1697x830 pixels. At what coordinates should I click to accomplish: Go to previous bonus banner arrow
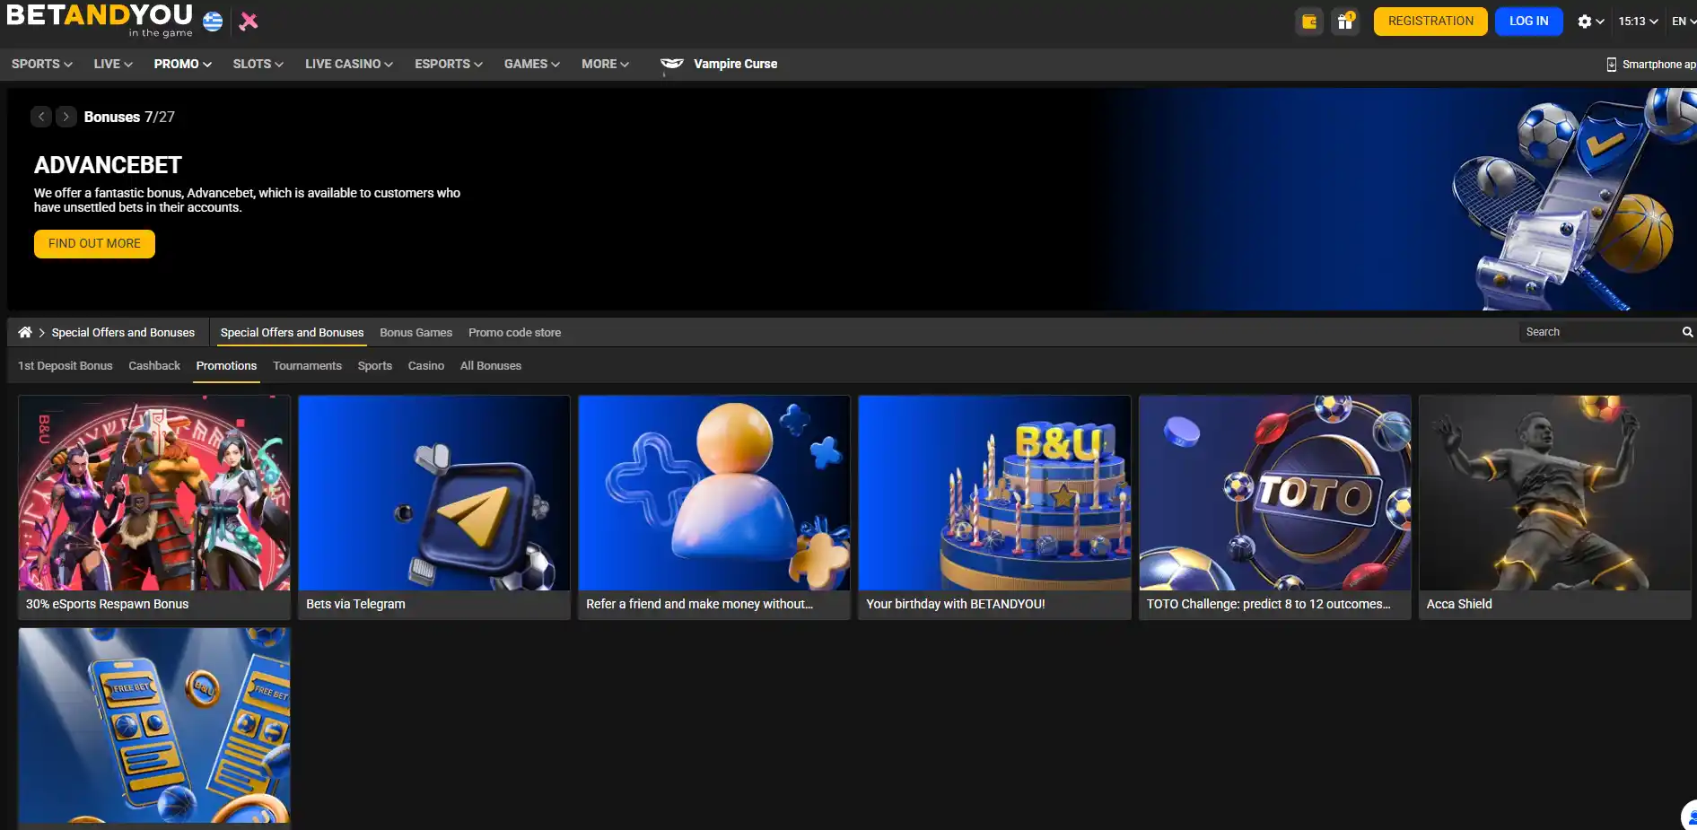pyautogui.click(x=41, y=117)
